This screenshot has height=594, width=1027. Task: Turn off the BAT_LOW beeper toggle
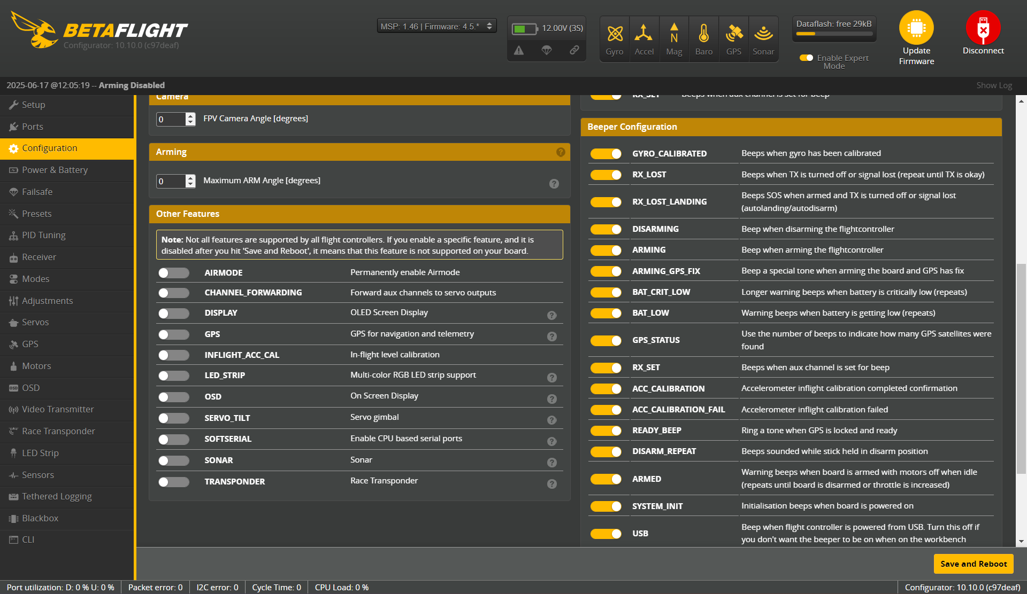[606, 313]
